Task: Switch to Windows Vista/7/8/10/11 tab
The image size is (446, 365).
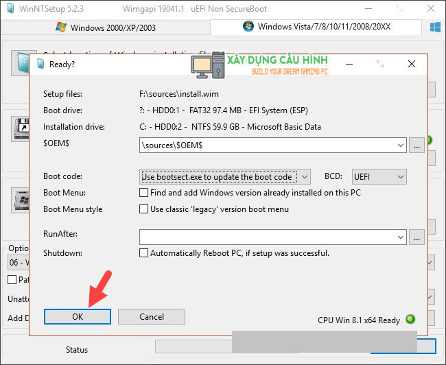Action: (x=316, y=27)
